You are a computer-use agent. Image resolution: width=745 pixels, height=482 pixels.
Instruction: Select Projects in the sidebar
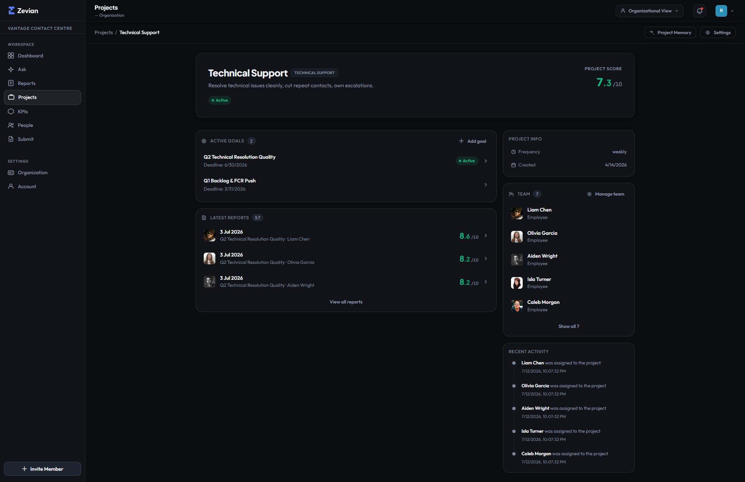point(42,97)
